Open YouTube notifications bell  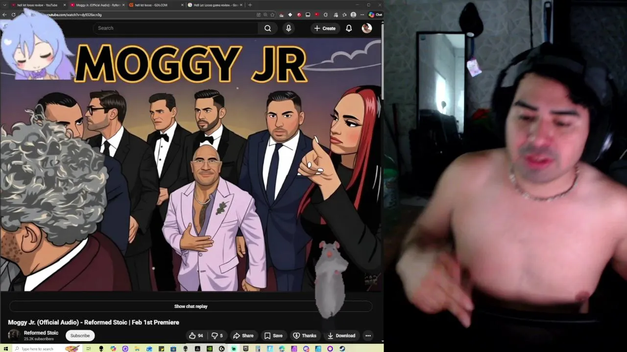[349, 28]
